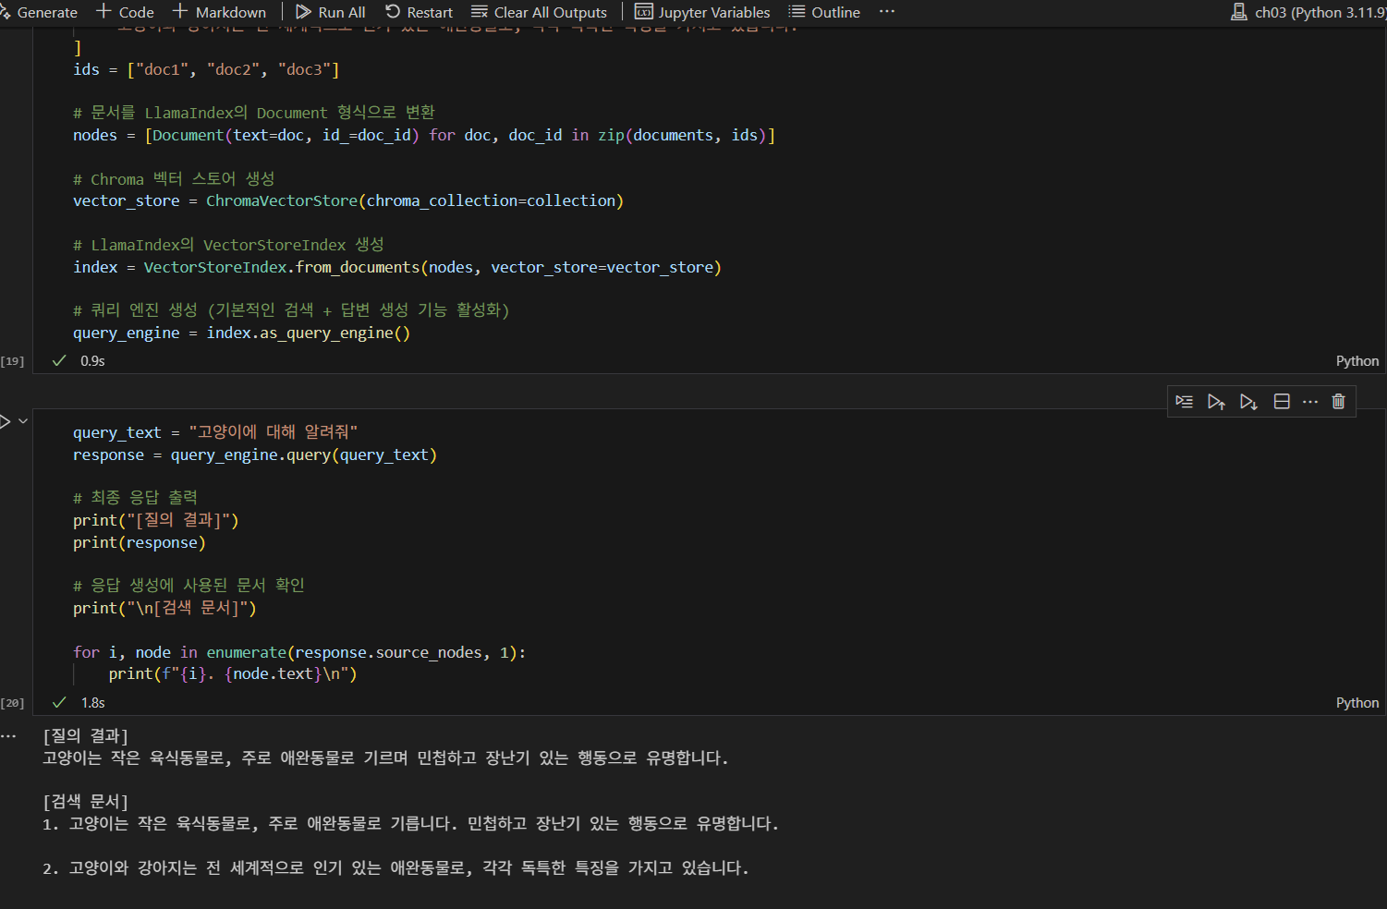This screenshot has width=1387, height=909.
Task: Click [검색 문서] output heading
Action: [x=86, y=801]
